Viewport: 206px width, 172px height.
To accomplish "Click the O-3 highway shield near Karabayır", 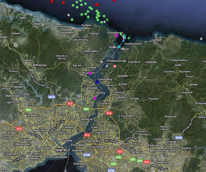I will [x=19, y=129].
